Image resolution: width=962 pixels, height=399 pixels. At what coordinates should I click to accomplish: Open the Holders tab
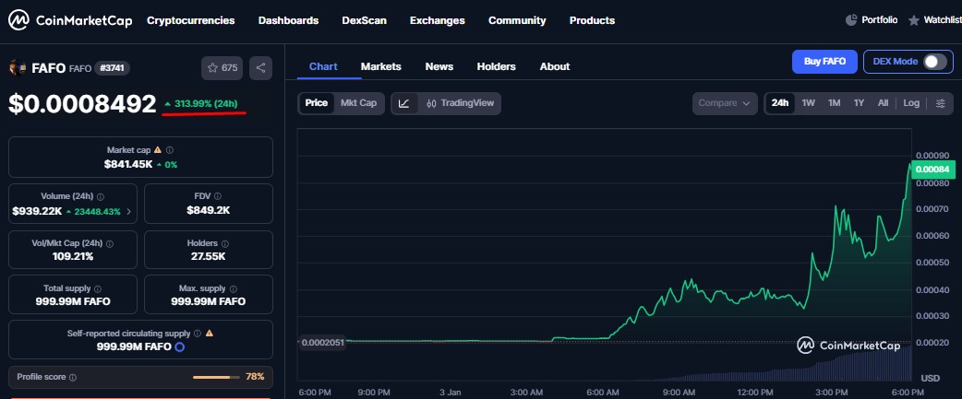[496, 66]
